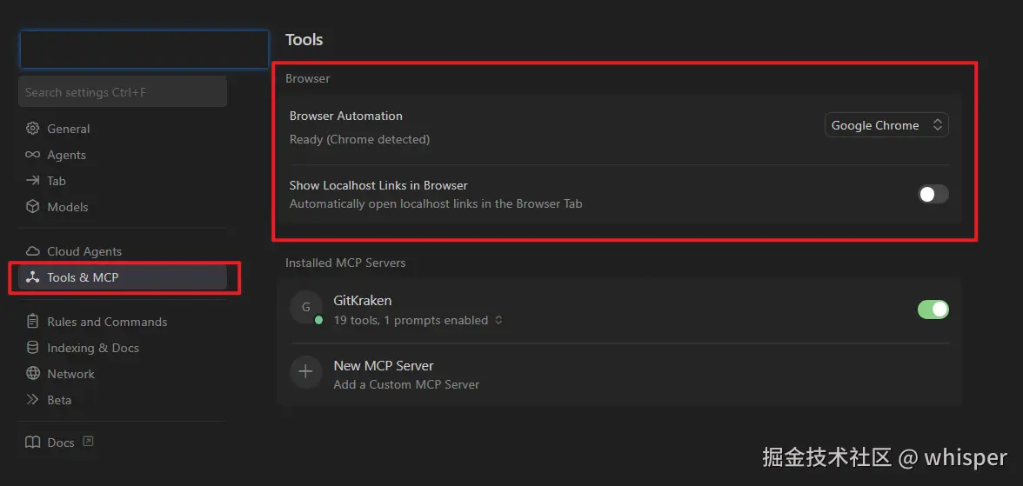The height and width of the screenshot is (486, 1023).
Task: Click the Network globe icon
Action: click(33, 374)
